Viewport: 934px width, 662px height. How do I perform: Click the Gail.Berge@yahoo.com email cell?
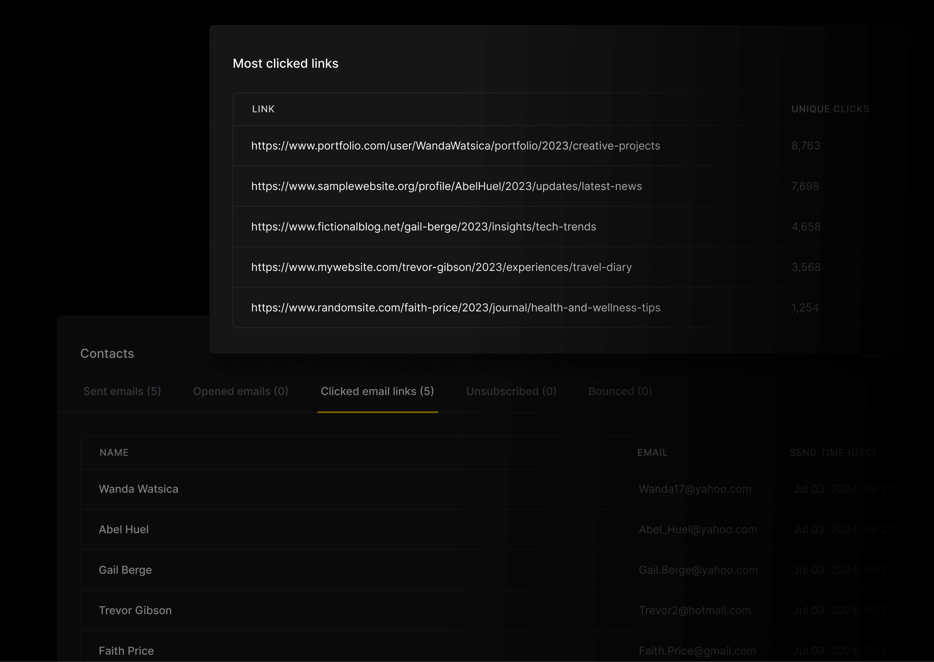pos(699,570)
